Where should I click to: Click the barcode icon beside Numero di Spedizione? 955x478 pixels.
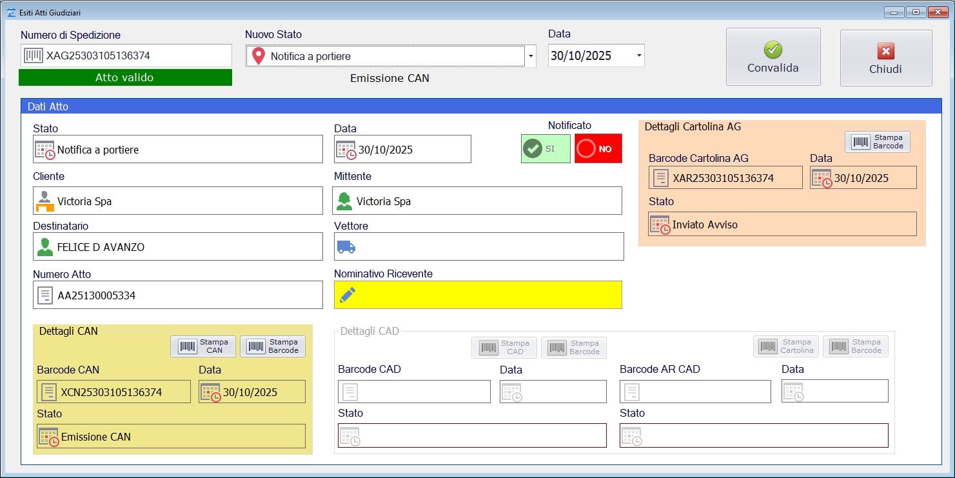34,55
